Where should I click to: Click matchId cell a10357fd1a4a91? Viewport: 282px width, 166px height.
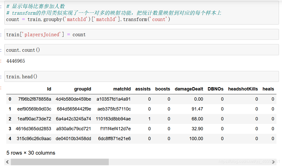114,99
